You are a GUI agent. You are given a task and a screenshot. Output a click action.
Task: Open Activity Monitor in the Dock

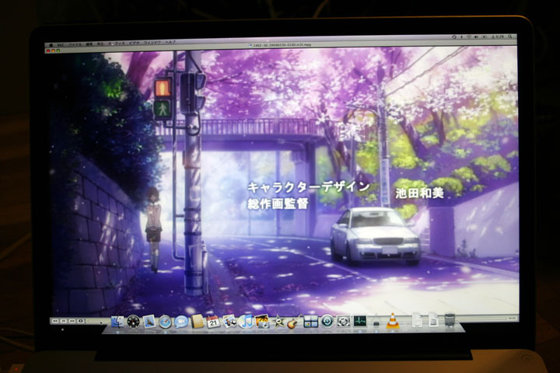click(x=359, y=321)
